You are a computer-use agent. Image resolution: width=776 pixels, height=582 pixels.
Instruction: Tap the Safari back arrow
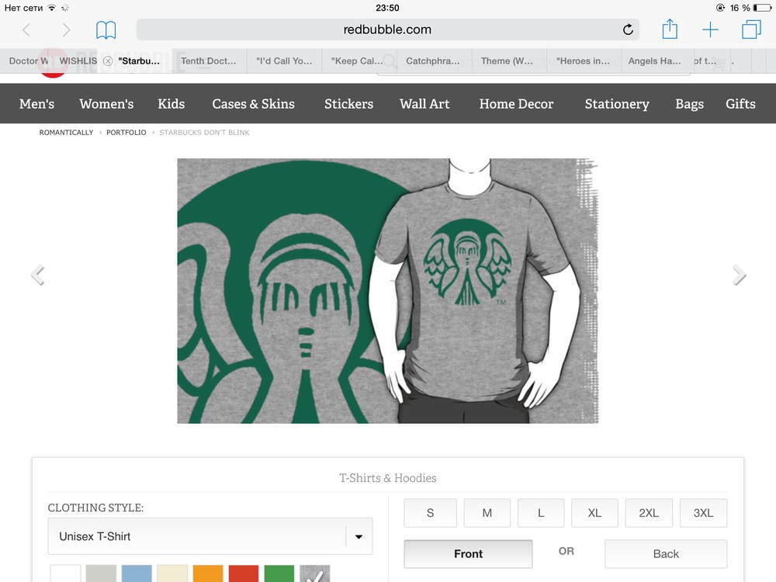point(26,30)
